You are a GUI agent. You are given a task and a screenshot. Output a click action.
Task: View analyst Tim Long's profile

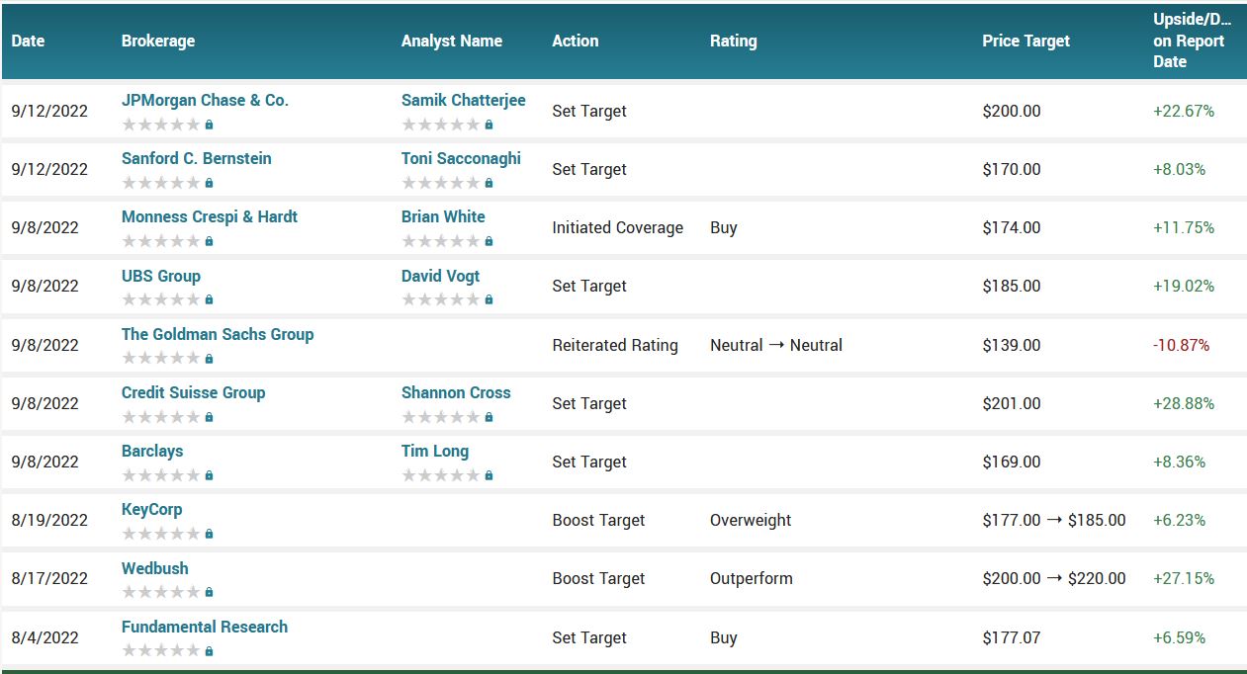[x=435, y=451]
